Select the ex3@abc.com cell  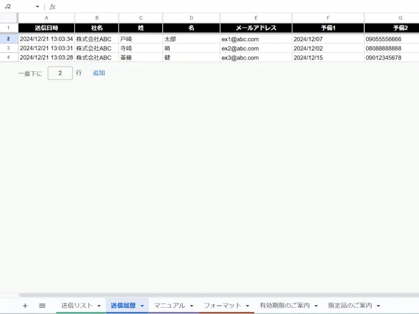(x=256, y=57)
